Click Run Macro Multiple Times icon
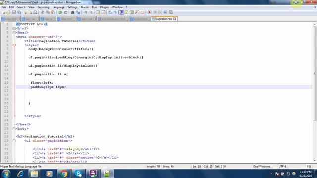 click(x=165, y=12)
